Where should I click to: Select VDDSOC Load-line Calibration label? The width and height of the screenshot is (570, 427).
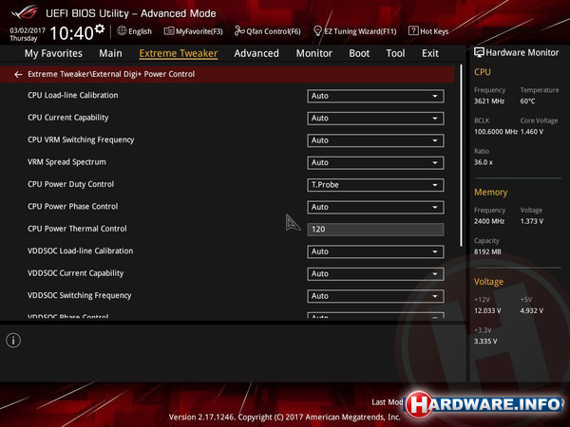[81, 251]
